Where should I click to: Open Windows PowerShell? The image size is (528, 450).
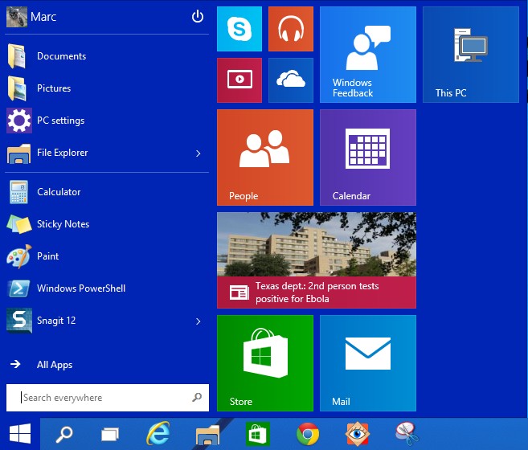107,288
